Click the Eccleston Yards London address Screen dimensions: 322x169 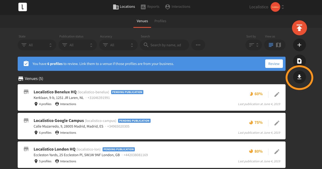pyautogui.click(x=77, y=155)
